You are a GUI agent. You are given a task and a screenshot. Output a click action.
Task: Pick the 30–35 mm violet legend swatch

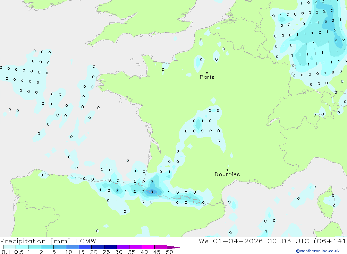(x=123, y=247)
